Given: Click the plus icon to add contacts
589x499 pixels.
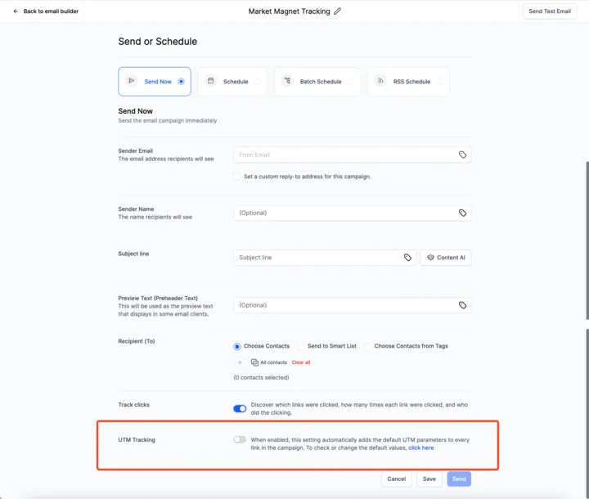Looking at the screenshot, I should coord(240,362).
